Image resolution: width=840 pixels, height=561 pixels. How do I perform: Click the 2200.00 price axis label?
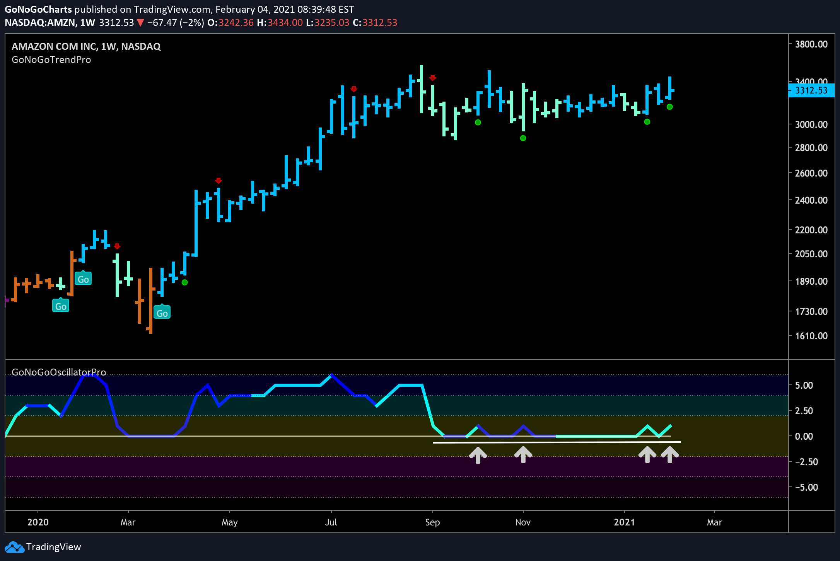click(x=811, y=230)
